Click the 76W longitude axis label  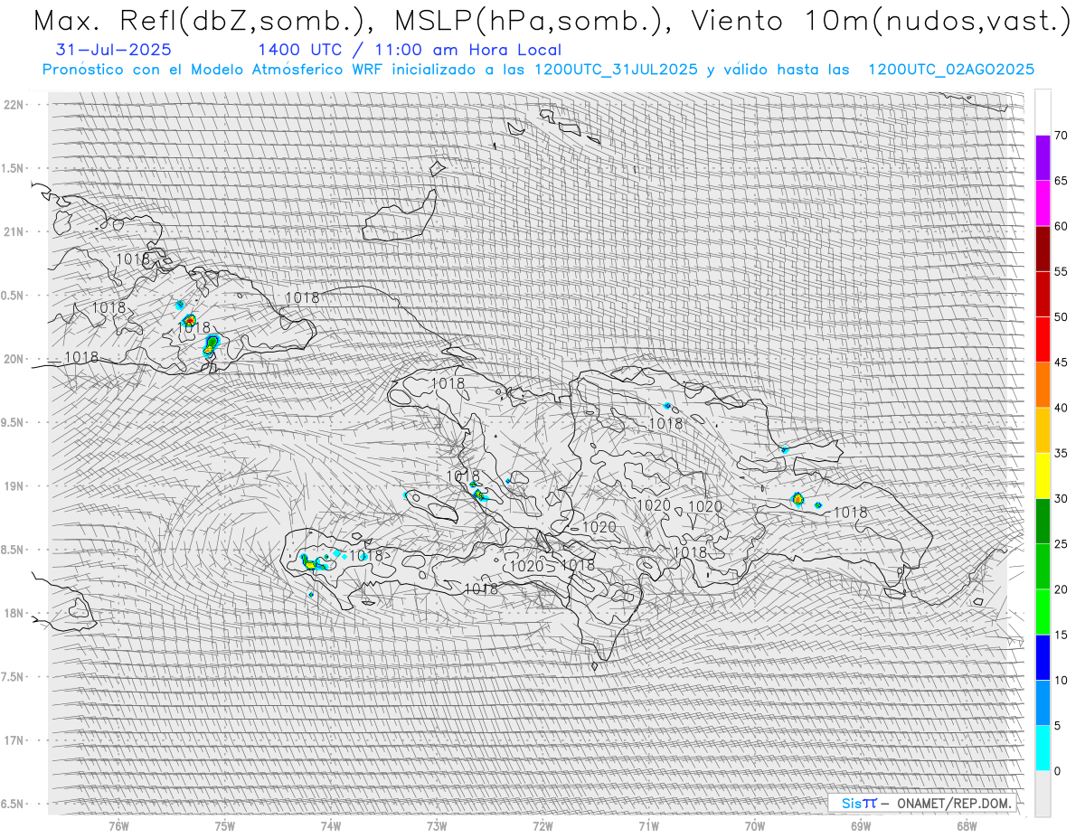click(x=118, y=826)
